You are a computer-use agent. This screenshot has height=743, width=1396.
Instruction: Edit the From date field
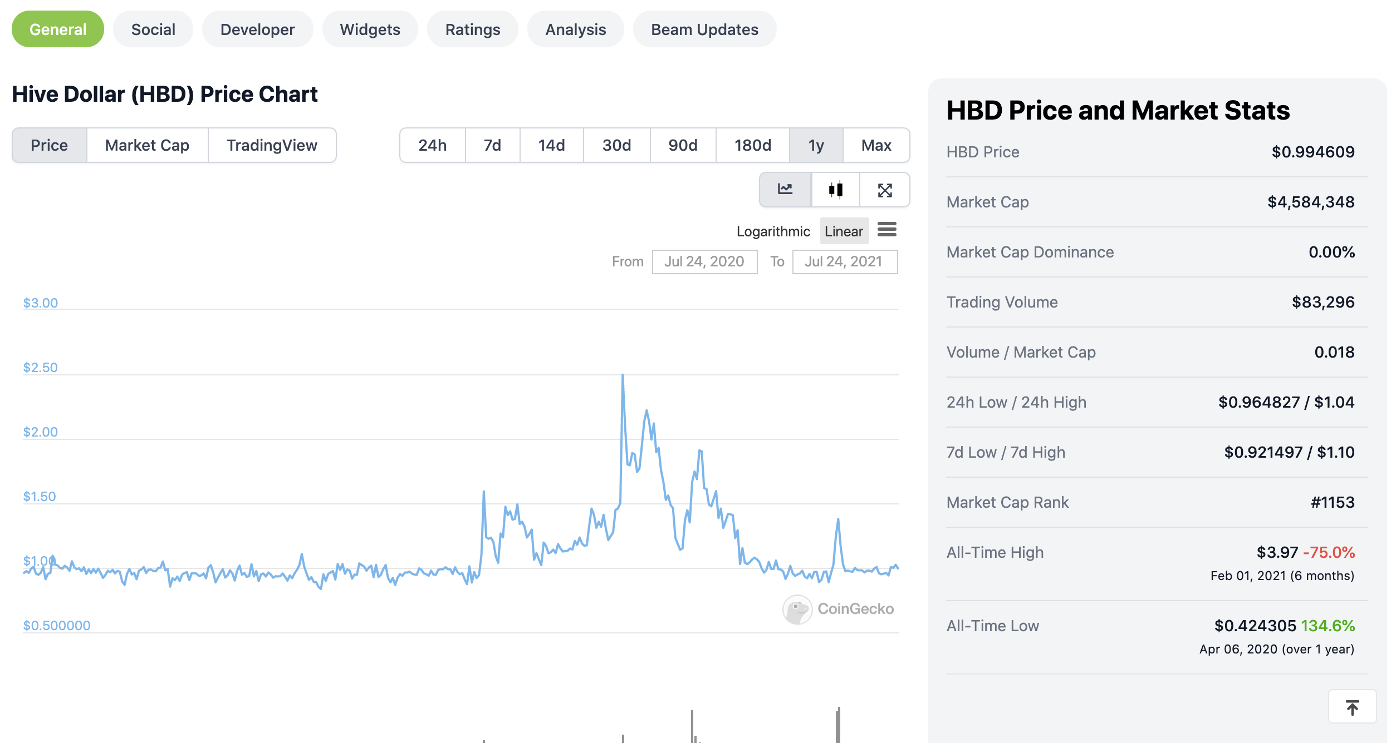pyautogui.click(x=704, y=261)
